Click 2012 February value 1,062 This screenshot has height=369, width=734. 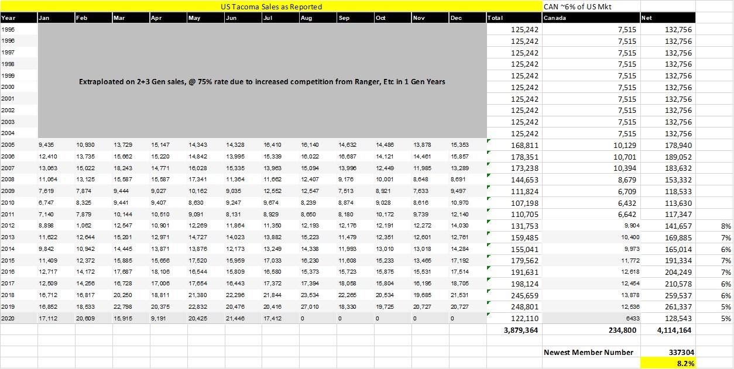pos(93,226)
